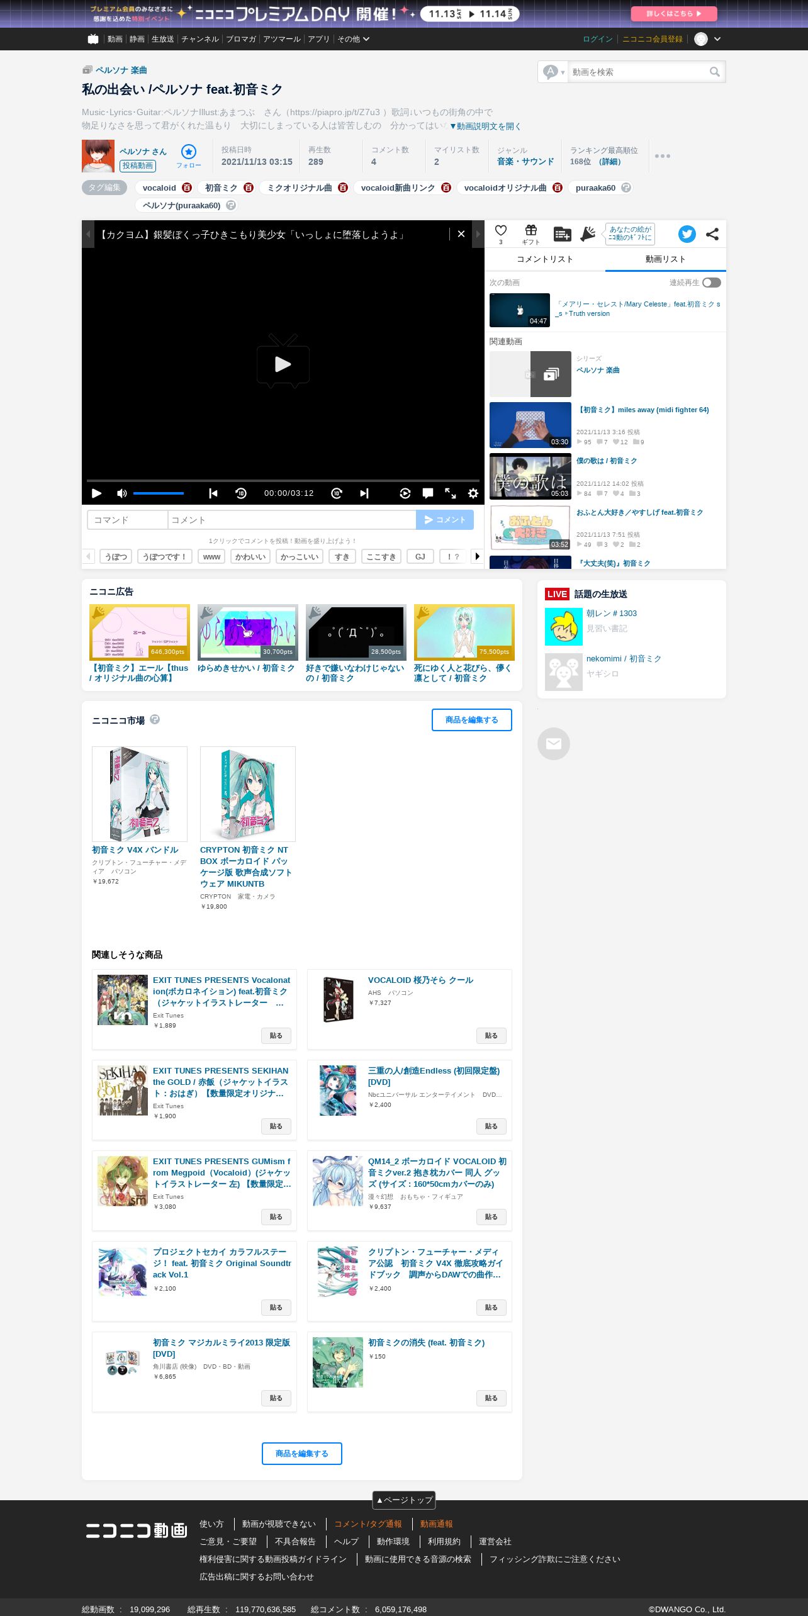This screenshot has height=1616, width=808.
Task: Forward 10 seconds
Action: pos(337,493)
